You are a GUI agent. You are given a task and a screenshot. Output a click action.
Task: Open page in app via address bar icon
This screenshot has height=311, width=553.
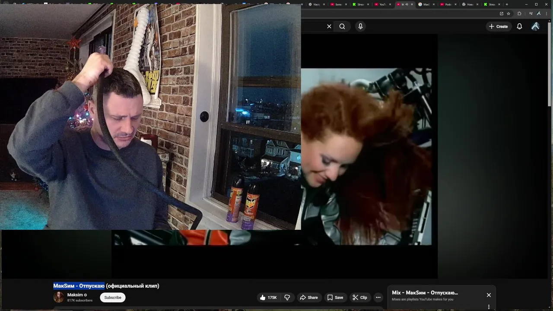pos(502,13)
